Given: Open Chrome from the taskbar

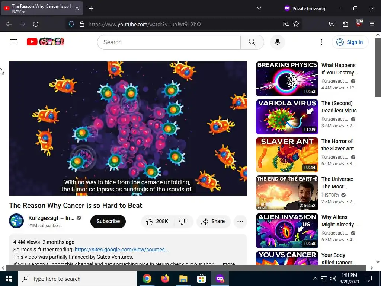Looking at the screenshot, I should [x=147, y=279].
